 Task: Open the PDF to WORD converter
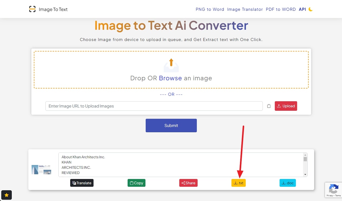click(x=281, y=9)
